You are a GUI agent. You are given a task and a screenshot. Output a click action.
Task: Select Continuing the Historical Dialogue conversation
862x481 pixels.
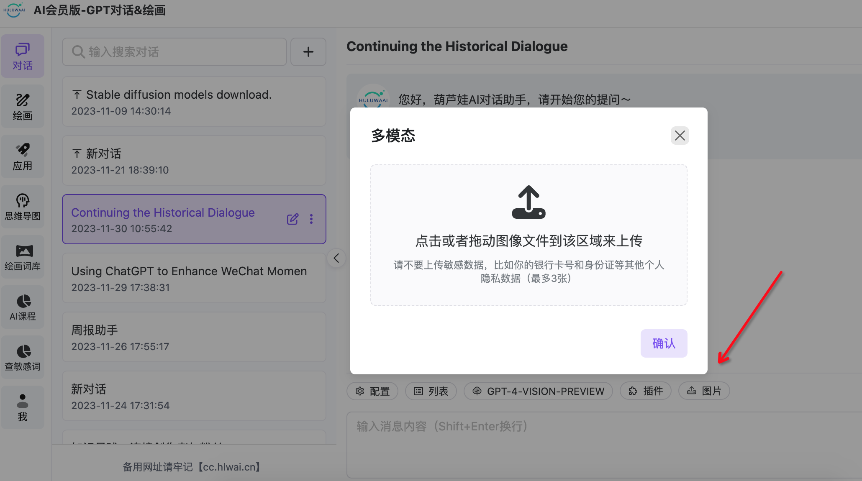[x=194, y=219]
